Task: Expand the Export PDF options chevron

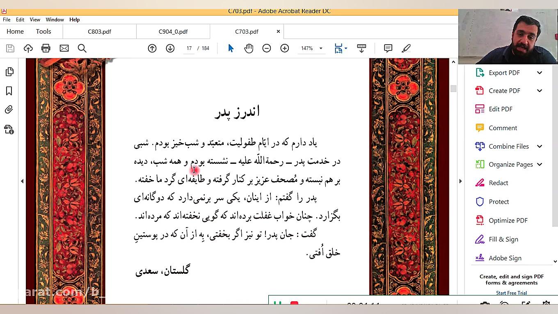Action: tap(540, 73)
